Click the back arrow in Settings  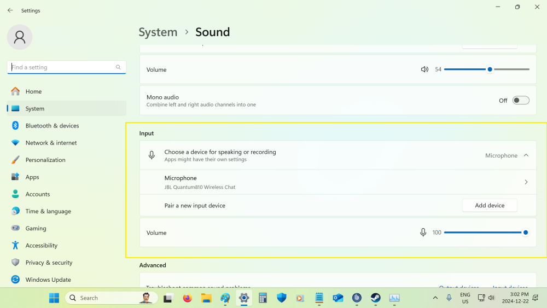point(10,10)
